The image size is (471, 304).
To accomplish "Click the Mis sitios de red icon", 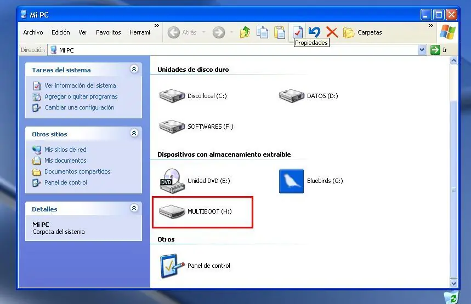I will coord(37,150).
